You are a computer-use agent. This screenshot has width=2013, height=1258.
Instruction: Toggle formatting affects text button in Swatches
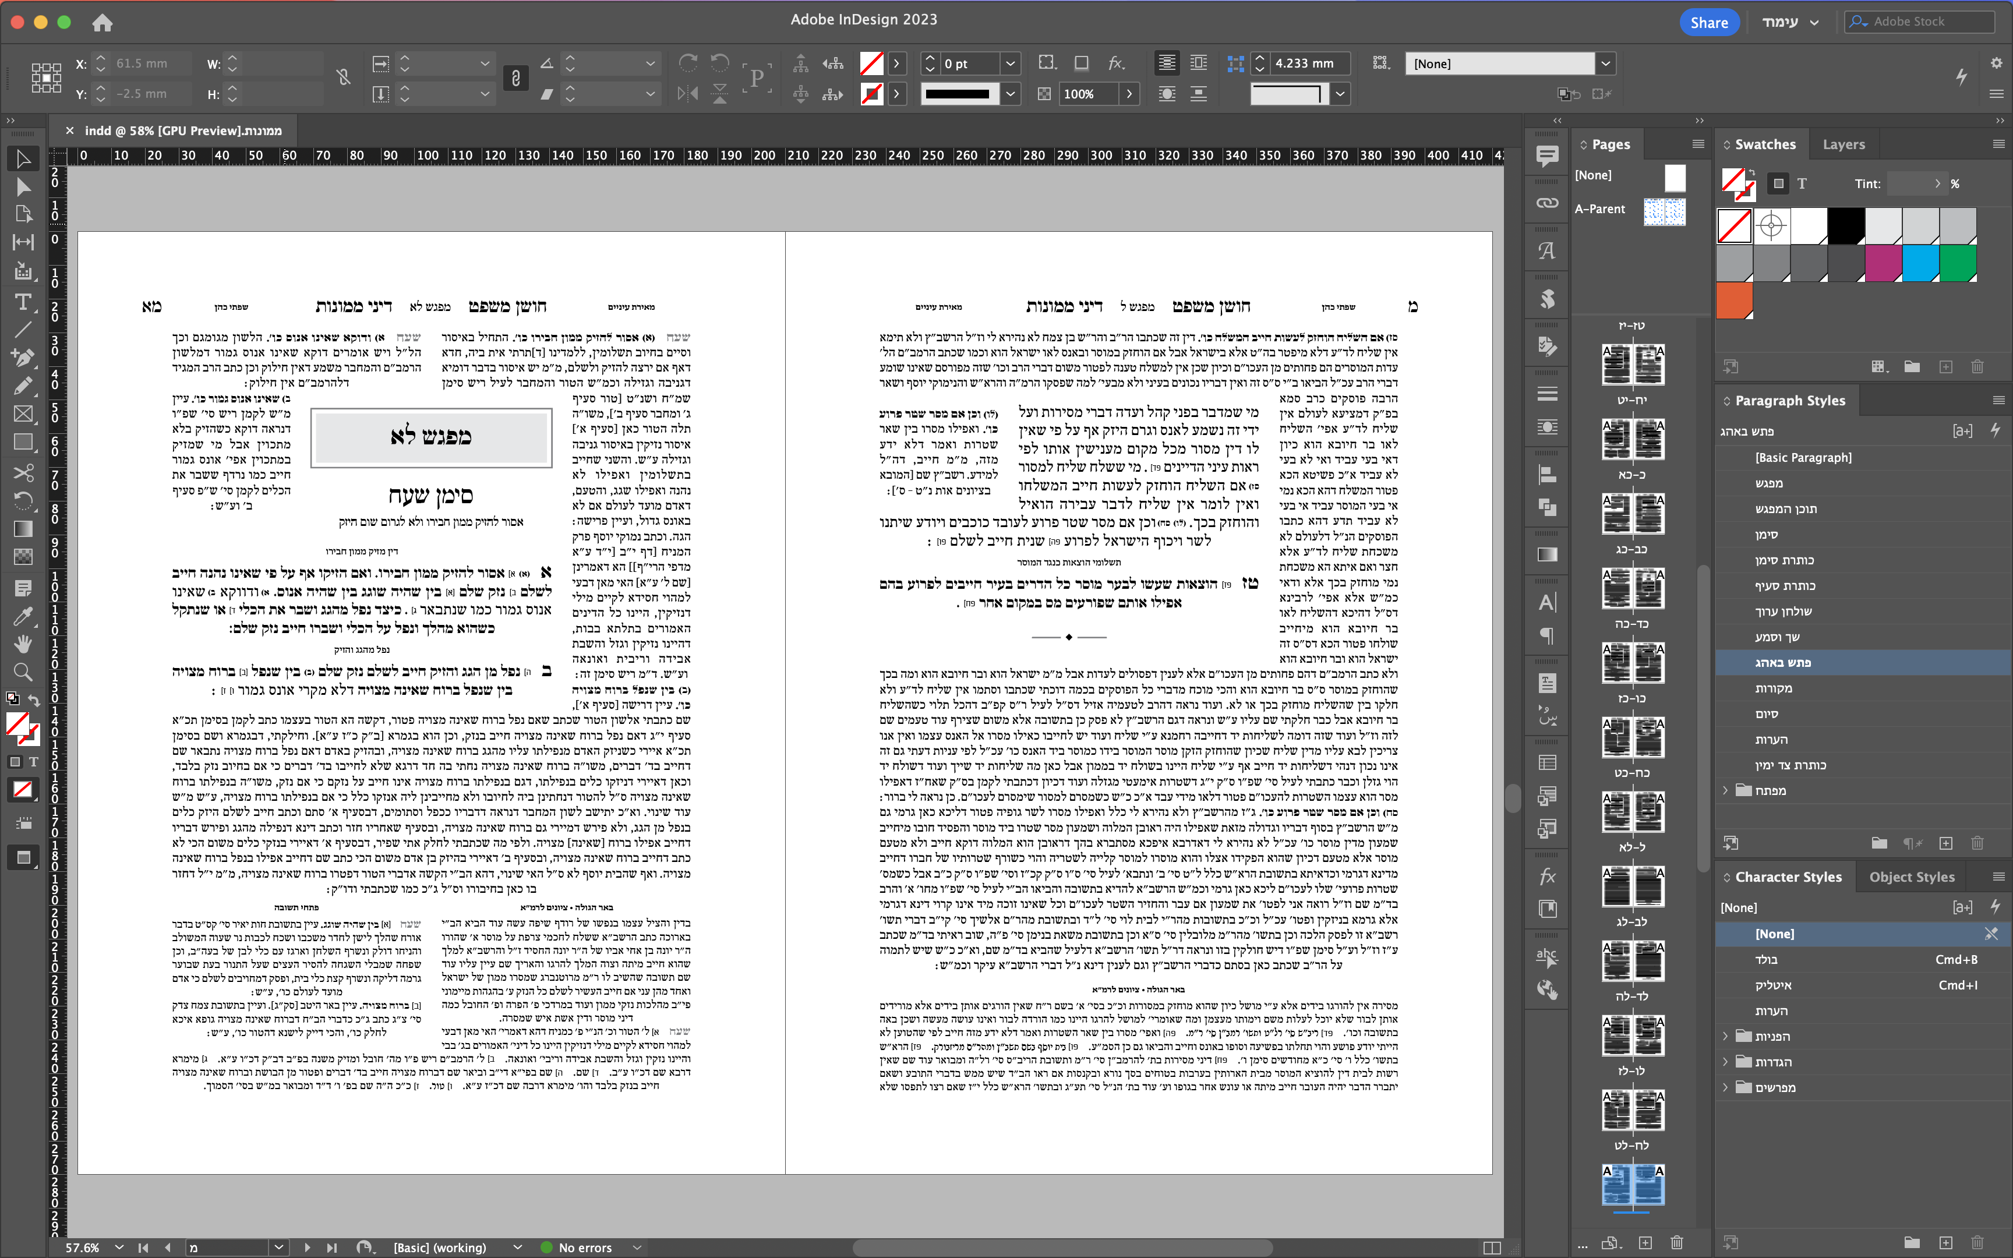pyautogui.click(x=1802, y=184)
